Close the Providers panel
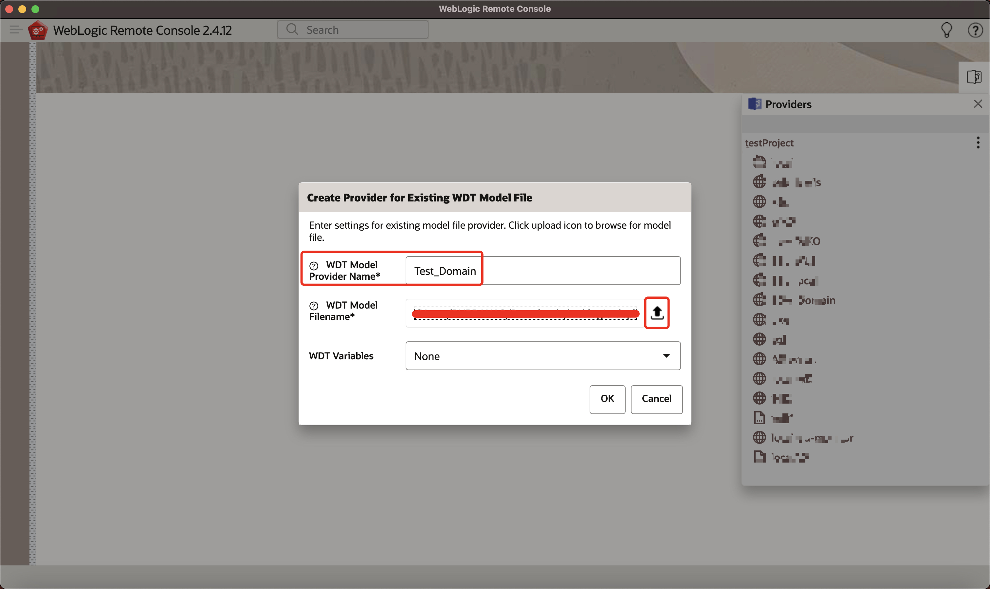The width and height of the screenshot is (990, 589). 978,104
